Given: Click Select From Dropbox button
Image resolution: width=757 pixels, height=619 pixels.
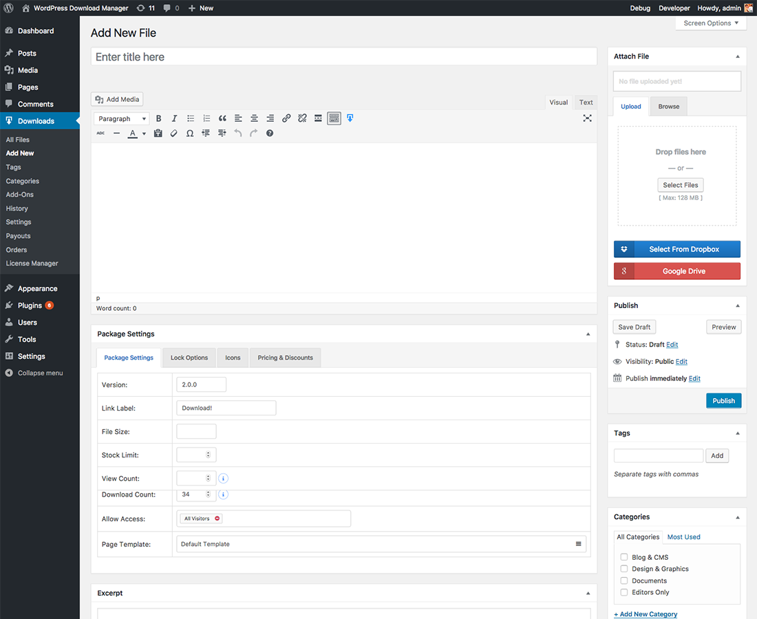Looking at the screenshot, I should (x=677, y=249).
